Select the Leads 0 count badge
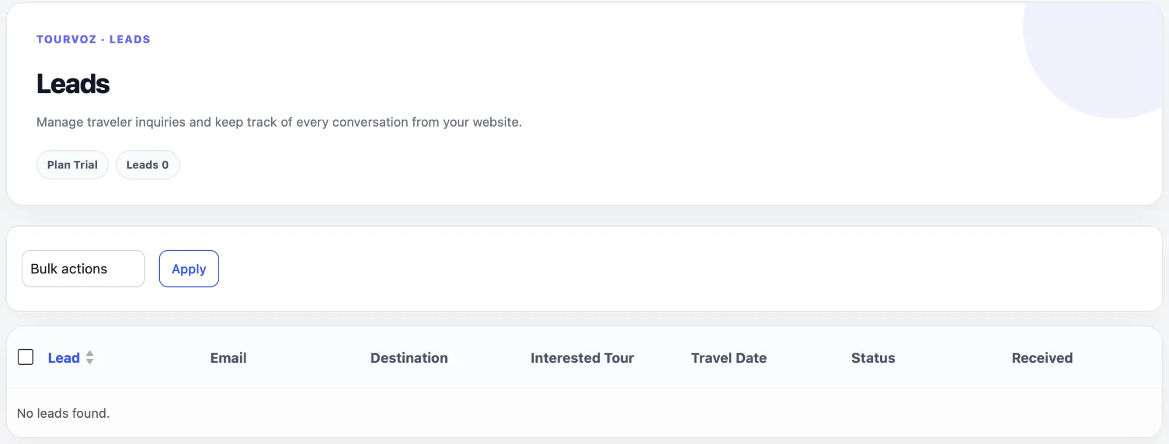 tap(147, 165)
